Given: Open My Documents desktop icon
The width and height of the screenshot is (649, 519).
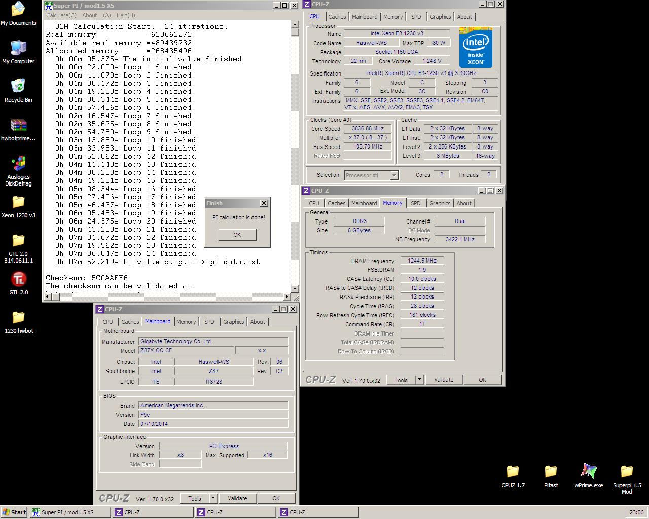Looking at the screenshot, I should [x=18, y=9].
